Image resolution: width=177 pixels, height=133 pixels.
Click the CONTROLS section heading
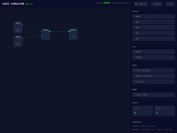tap(137, 122)
